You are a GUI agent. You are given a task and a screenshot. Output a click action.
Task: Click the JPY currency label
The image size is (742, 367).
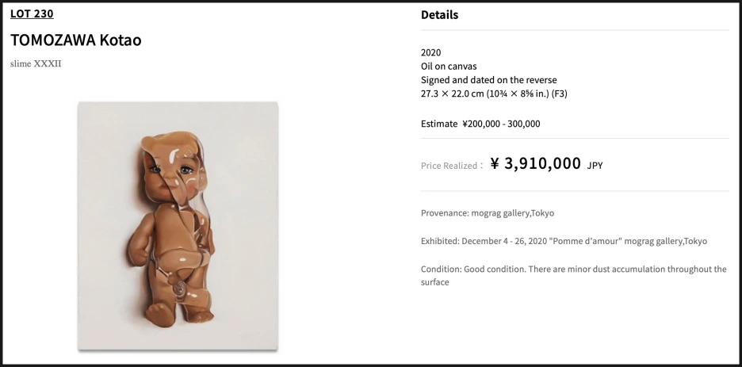point(595,166)
